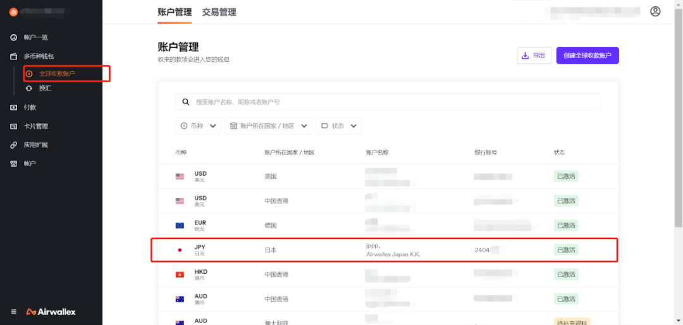This screenshot has height=325, width=683.
Task: Click the 付款 payment icon in sidebar
Action: tap(13, 107)
